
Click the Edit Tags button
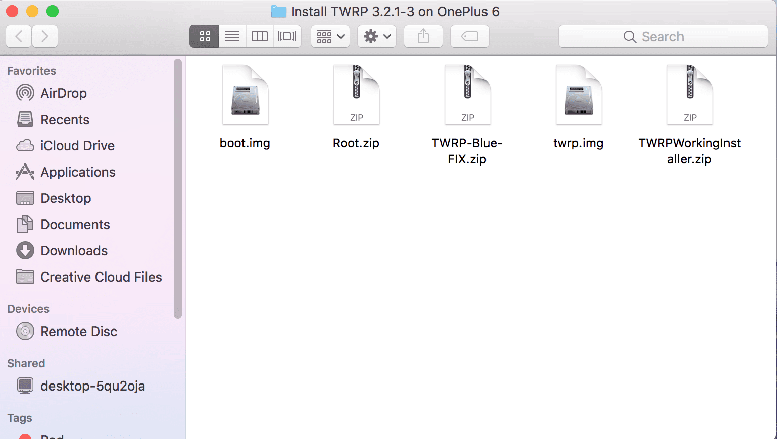(x=469, y=36)
